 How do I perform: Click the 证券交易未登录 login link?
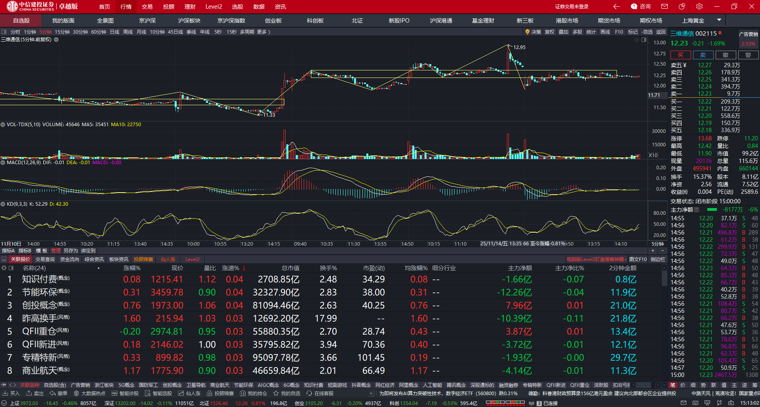[x=571, y=7]
